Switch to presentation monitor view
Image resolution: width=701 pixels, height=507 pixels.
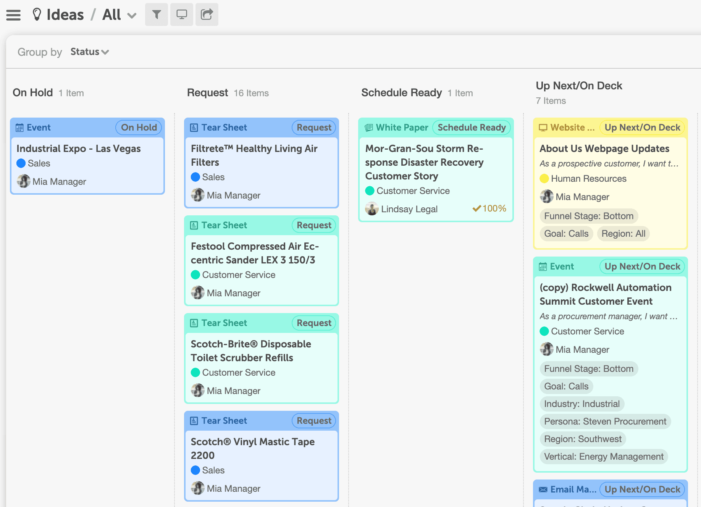point(181,15)
